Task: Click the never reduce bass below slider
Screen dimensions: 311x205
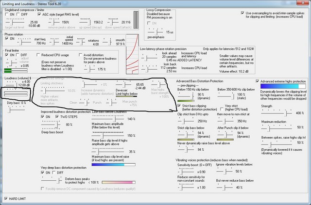Action: tap(225, 187)
